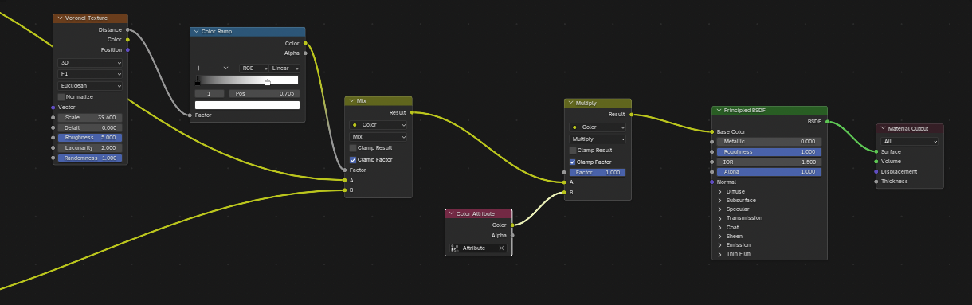Click Color Ramp Color output socket
Screen dimensions: 972x305
pyautogui.click(x=305, y=43)
